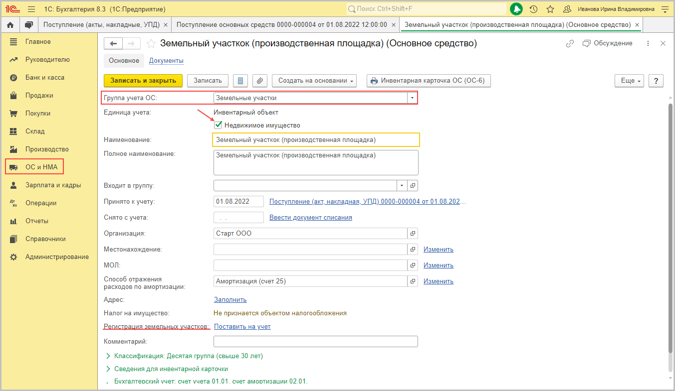Print Инвентарная карточка ОС (ОС-6)
This screenshot has height=391, width=675.
coord(429,81)
